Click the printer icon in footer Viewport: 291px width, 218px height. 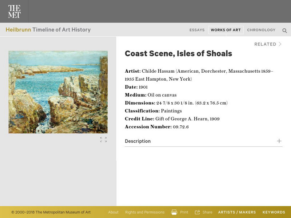[174, 212]
